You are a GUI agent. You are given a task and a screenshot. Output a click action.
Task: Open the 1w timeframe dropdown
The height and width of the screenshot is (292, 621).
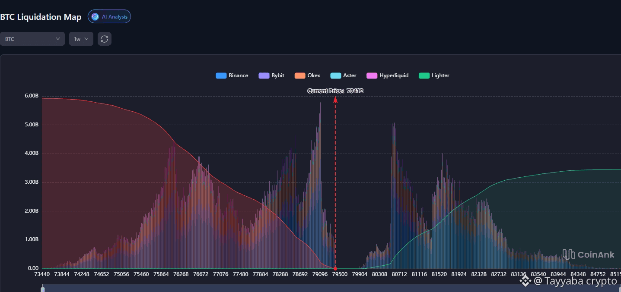point(81,39)
